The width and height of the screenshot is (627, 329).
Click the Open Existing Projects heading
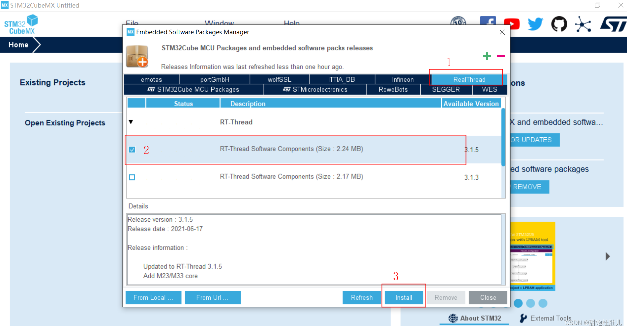point(65,123)
